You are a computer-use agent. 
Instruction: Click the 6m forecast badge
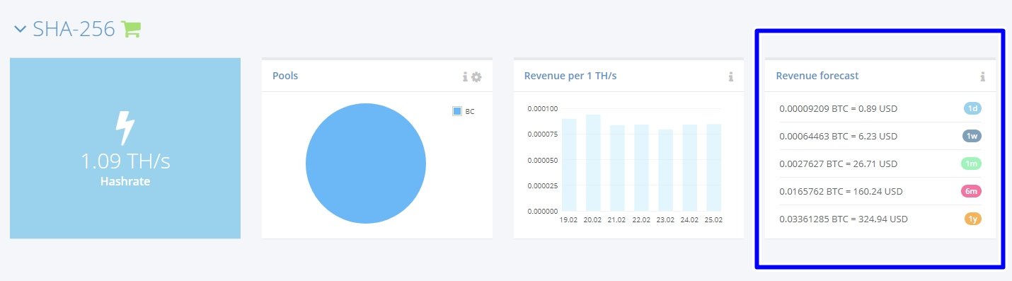[x=971, y=191]
